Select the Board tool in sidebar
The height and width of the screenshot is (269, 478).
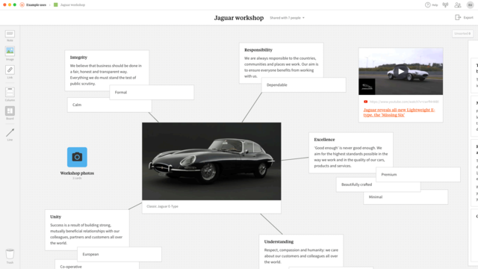click(10, 113)
